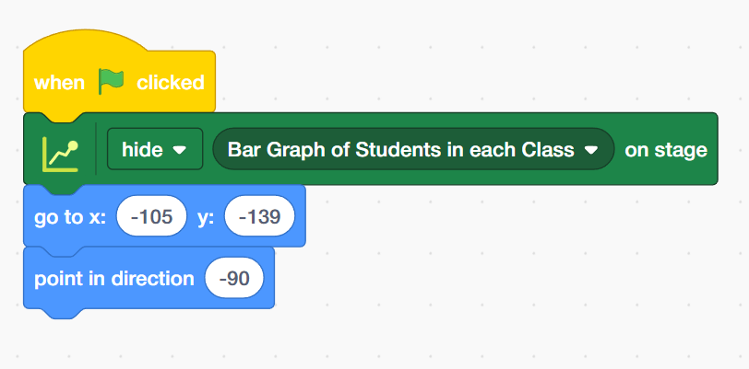Click the word 'when' on the hat block
749x369 pixels.
point(59,83)
